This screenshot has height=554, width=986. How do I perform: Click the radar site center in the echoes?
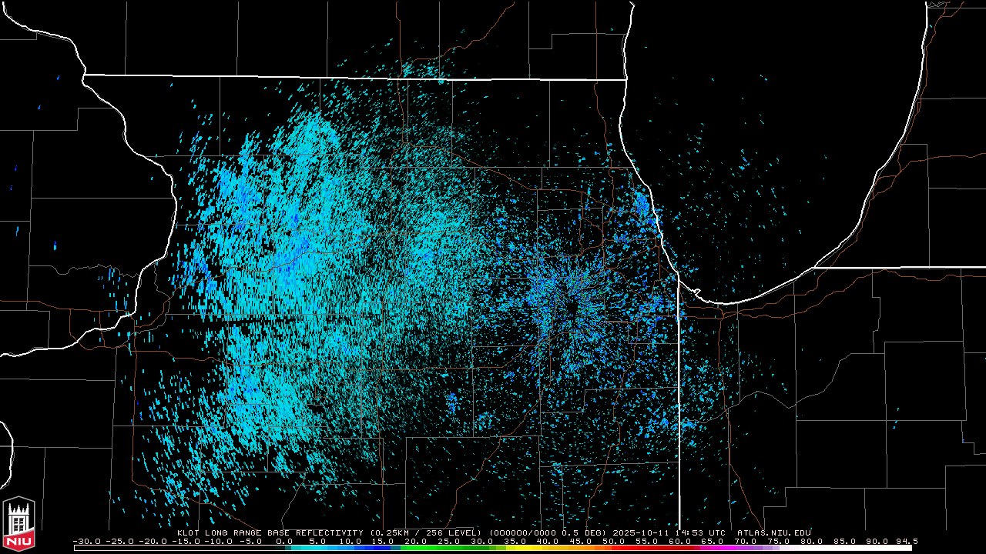[x=571, y=306]
